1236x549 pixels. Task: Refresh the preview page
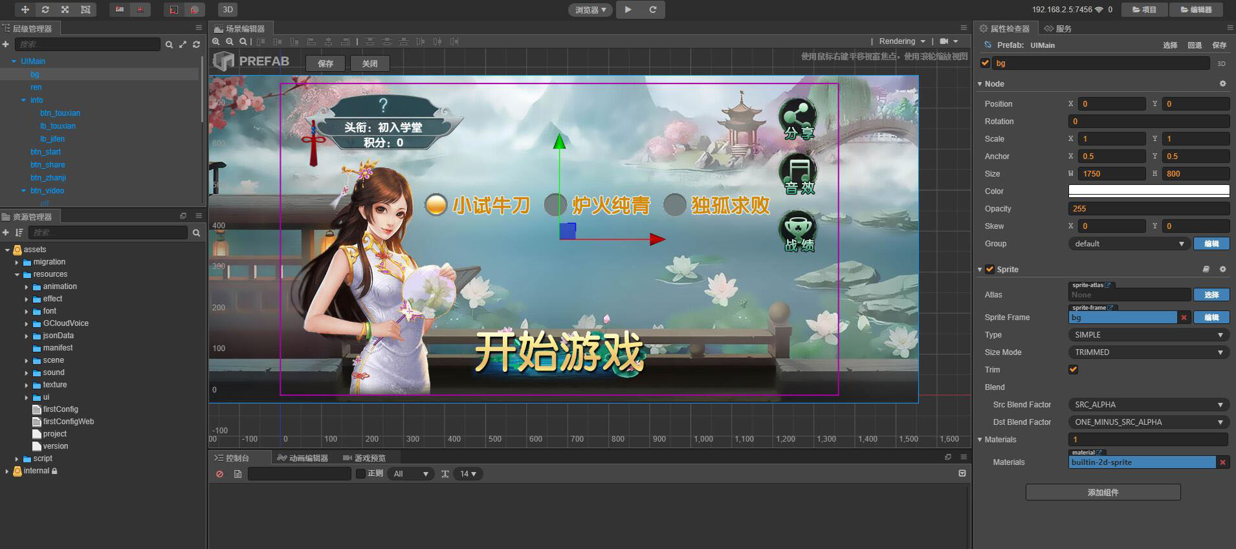653,10
